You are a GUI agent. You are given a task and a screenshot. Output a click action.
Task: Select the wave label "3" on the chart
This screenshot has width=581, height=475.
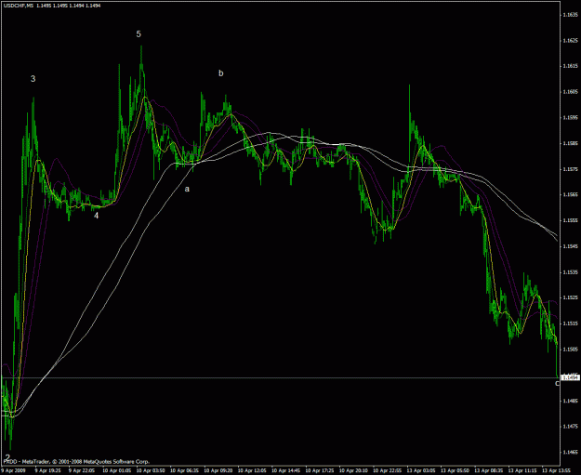coord(33,79)
